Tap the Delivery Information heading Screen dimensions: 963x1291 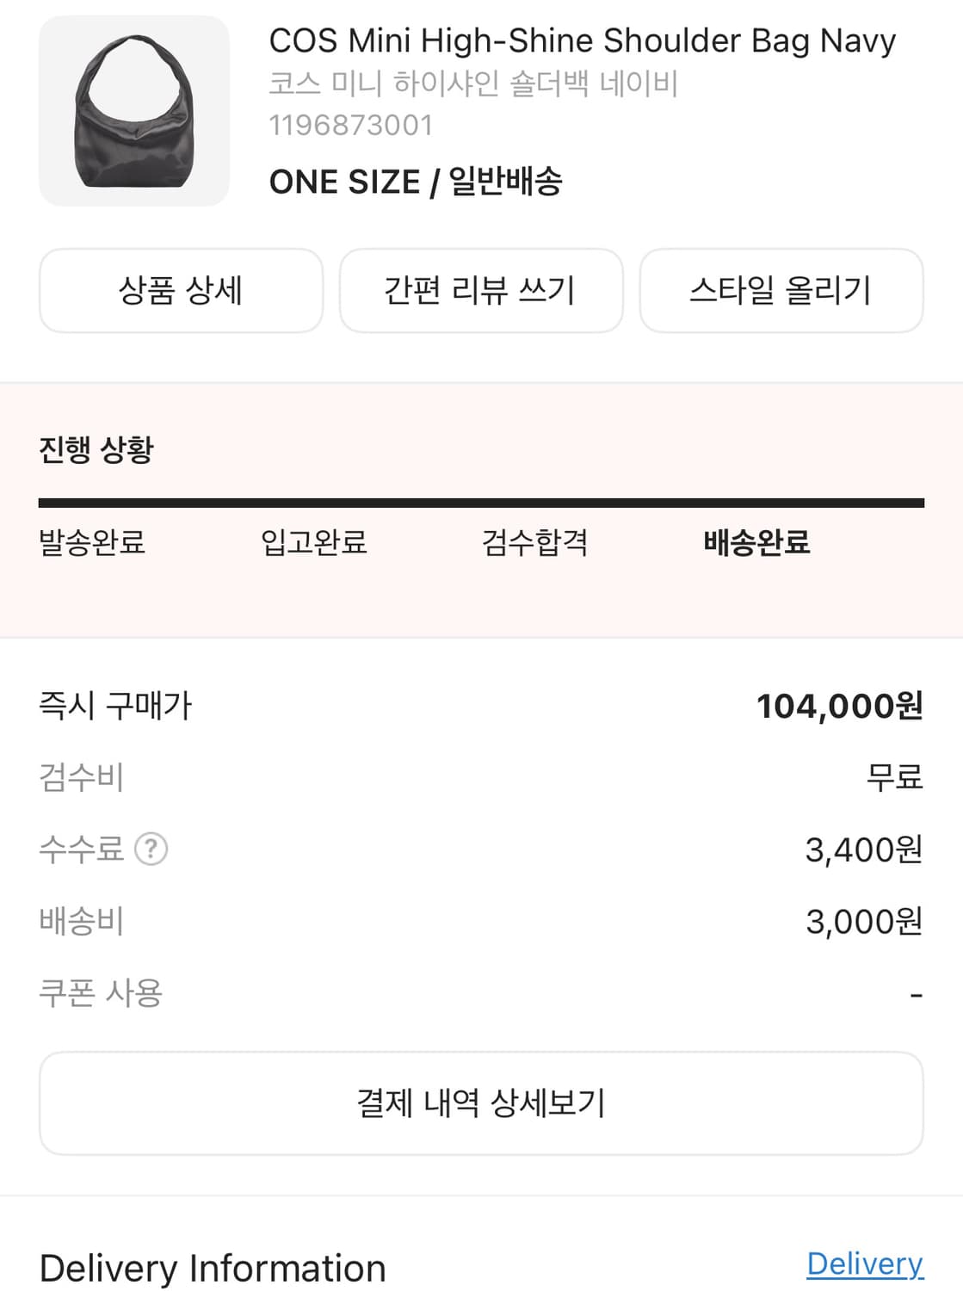coord(213,1269)
